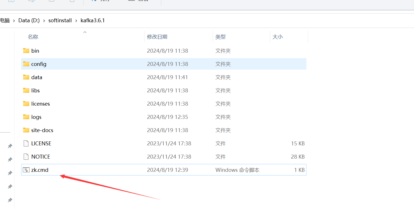This screenshot has height=209, width=414.
Task: Click the logs folder icon
Action: (x=26, y=117)
